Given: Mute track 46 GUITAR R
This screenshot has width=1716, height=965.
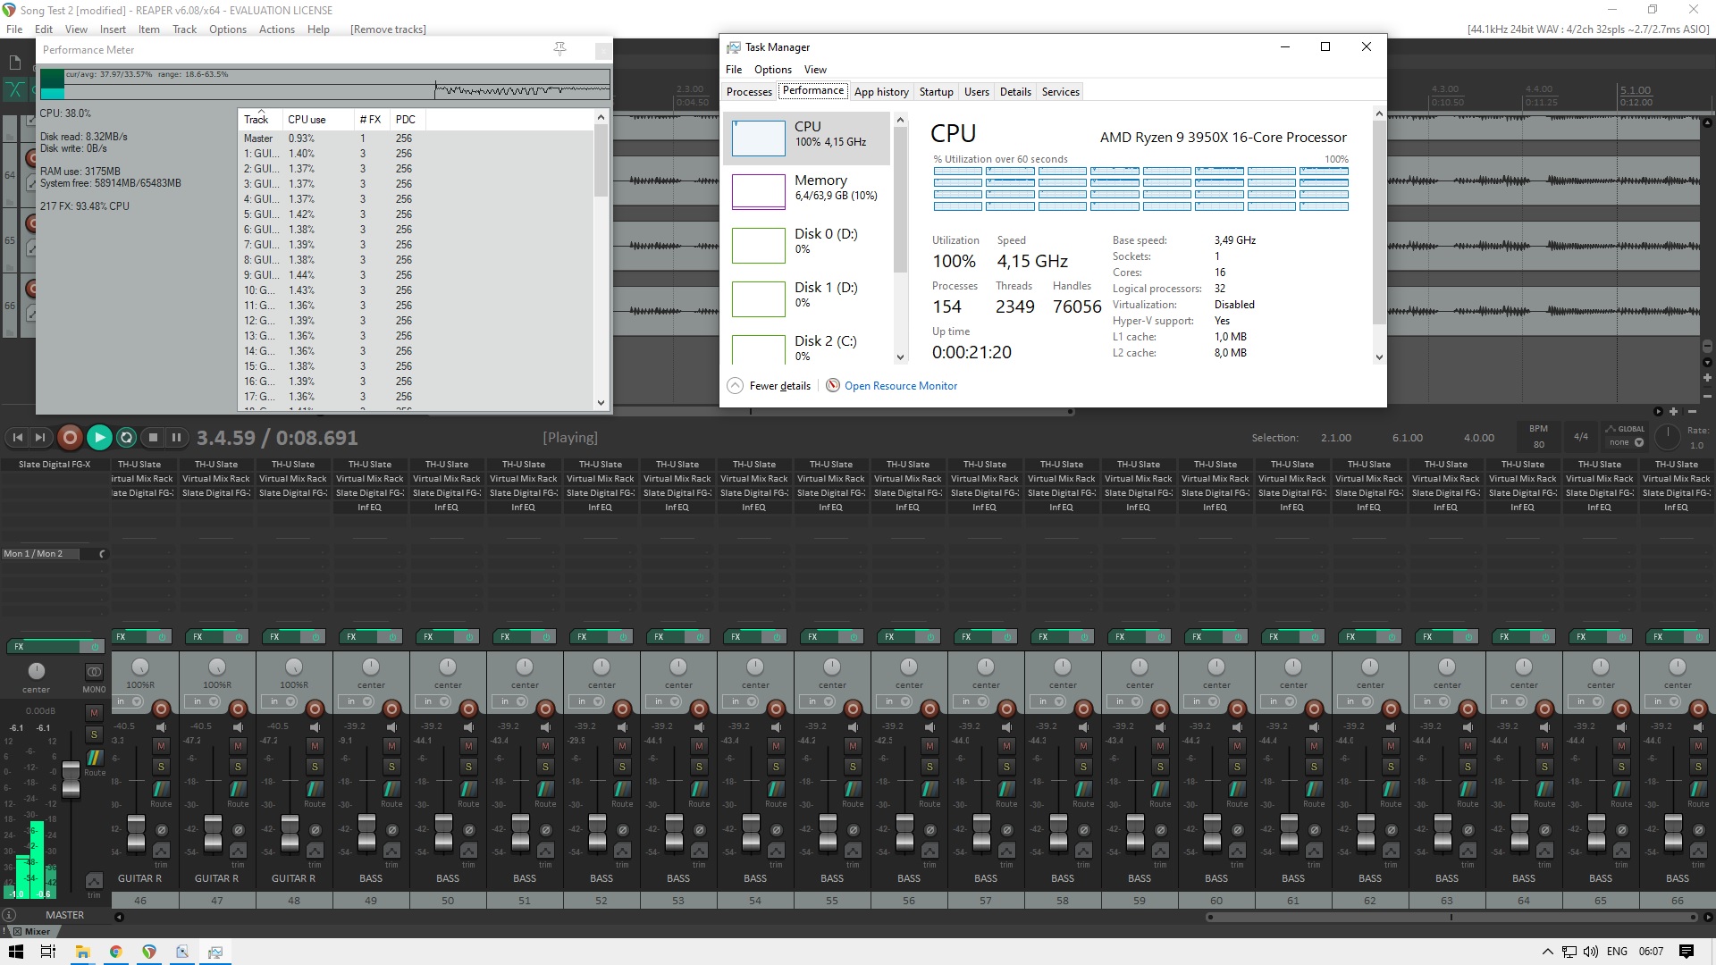Looking at the screenshot, I should [x=161, y=745].
